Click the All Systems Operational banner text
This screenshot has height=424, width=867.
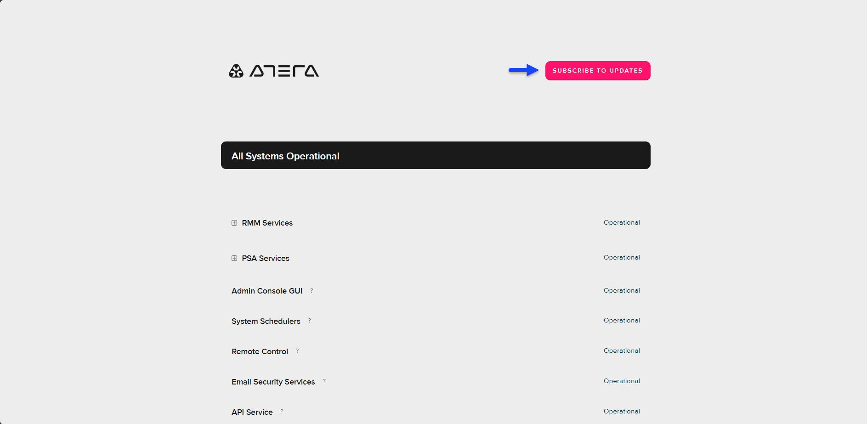[285, 156]
